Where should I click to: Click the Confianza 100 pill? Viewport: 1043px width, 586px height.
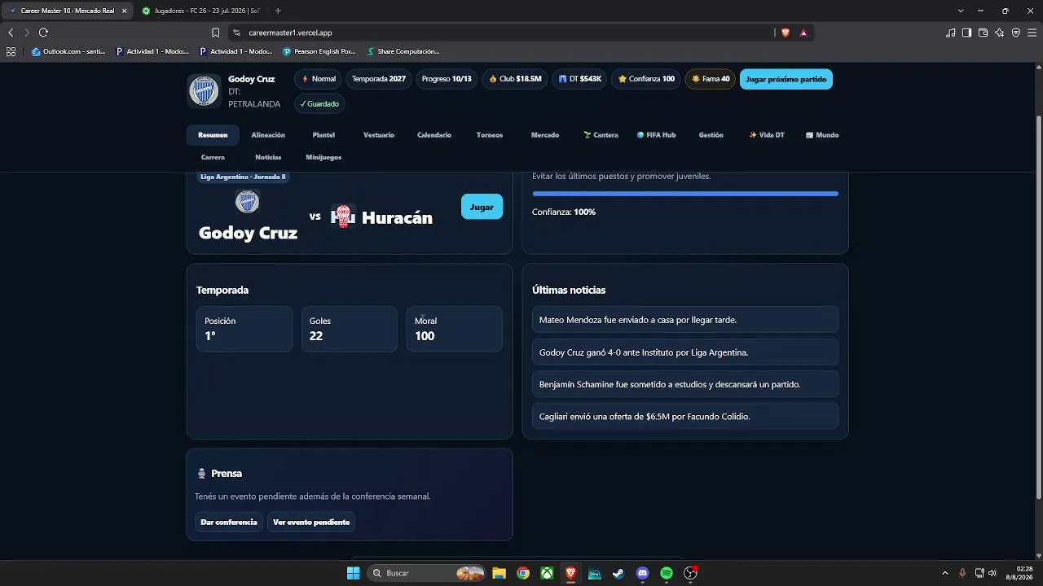[646, 79]
